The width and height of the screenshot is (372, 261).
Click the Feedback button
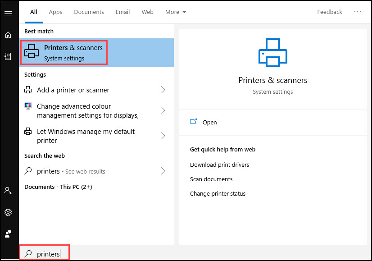tap(330, 12)
